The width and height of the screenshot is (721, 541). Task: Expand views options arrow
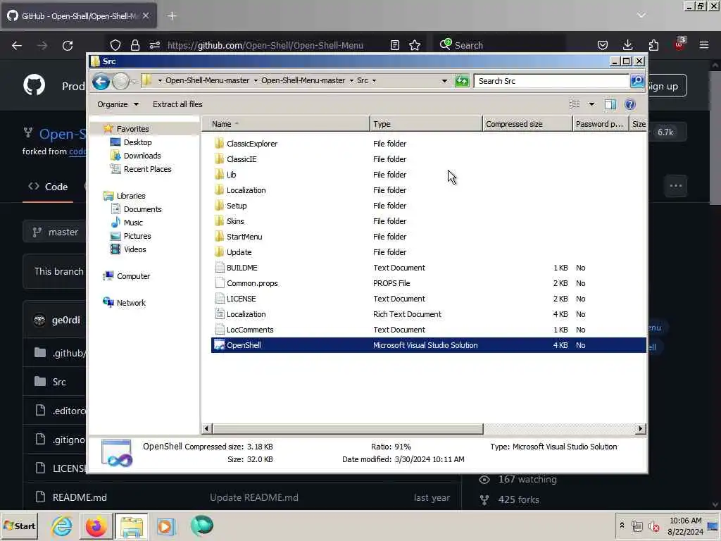point(591,104)
